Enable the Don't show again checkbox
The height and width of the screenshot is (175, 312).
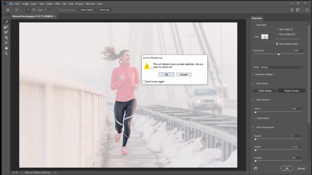(x=144, y=82)
